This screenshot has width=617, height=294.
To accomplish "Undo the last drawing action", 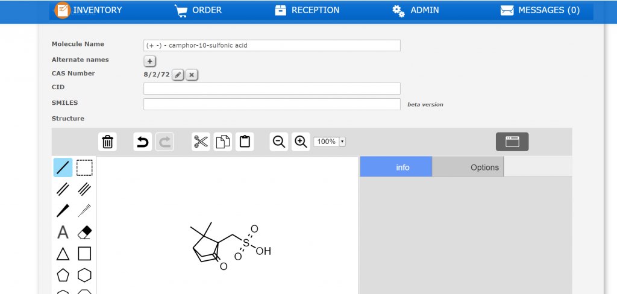I will click(x=142, y=142).
